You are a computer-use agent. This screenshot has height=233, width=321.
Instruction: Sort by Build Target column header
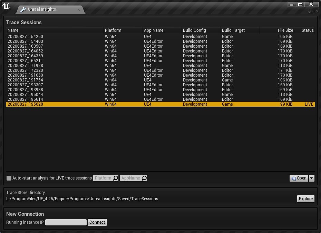tap(240, 30)
